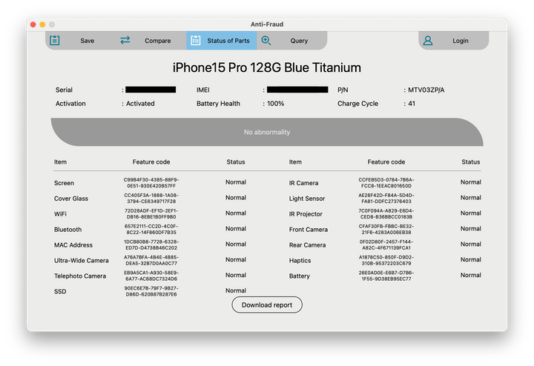Close the Anti-Fraud window
534x366 pixels.
tap(33, 24)
